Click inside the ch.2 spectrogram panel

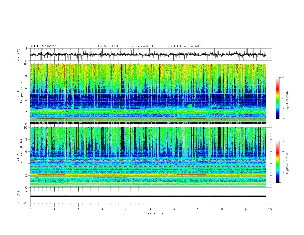(148, 157)
